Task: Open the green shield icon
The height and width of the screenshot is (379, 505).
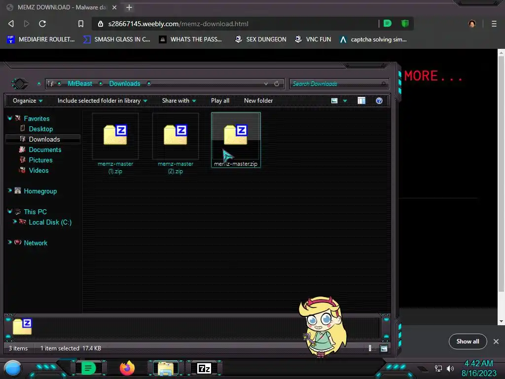Action: 405,23
